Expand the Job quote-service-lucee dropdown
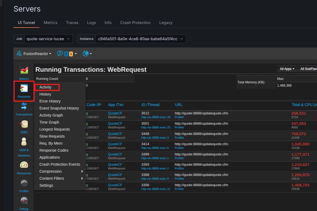Image resolution: width=317 pixels, height=211 pixels. pos(48,39)
